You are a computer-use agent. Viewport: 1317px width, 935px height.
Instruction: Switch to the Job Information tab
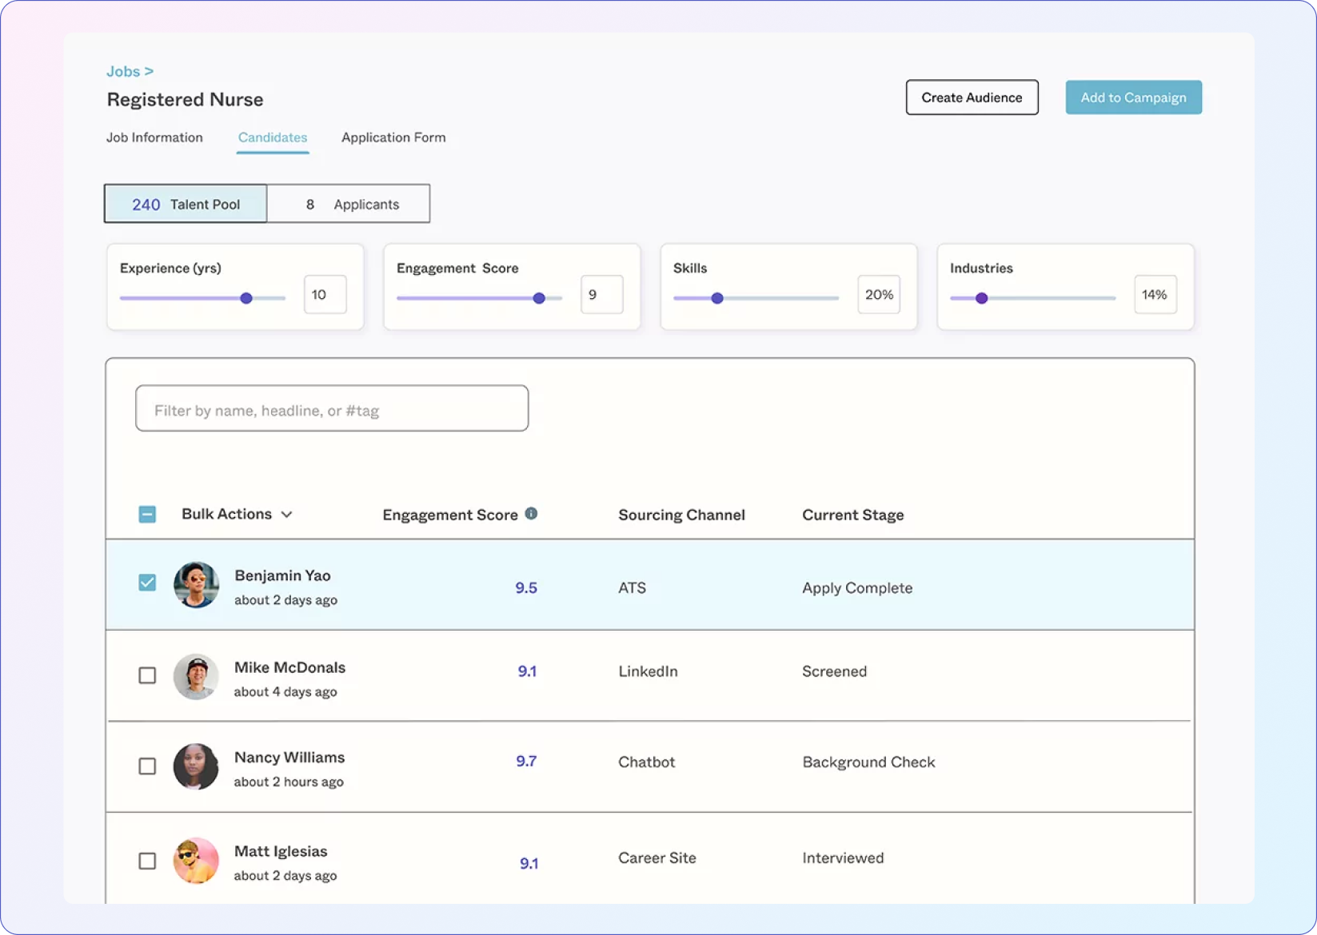point(154,137)
